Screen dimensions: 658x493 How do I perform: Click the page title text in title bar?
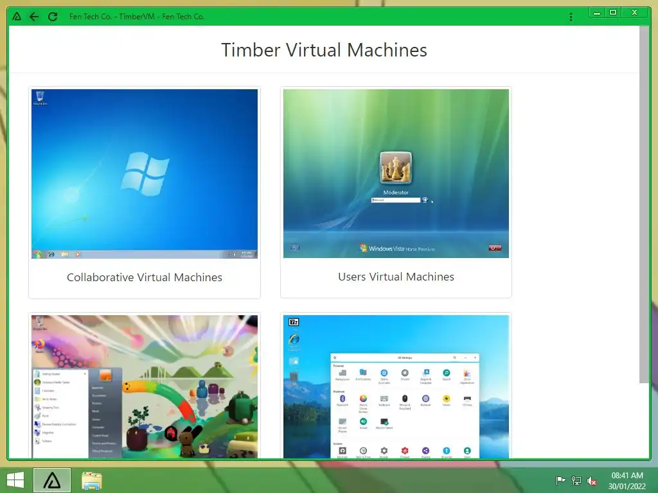137,16
